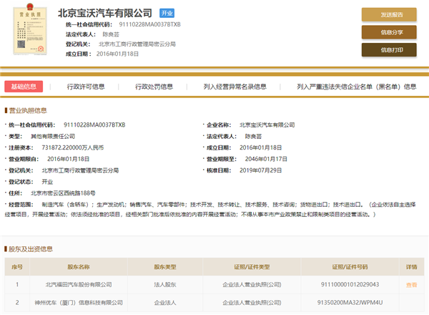Click the 股东及出资信息 section heading
The image size is (429, 315).
31,249
